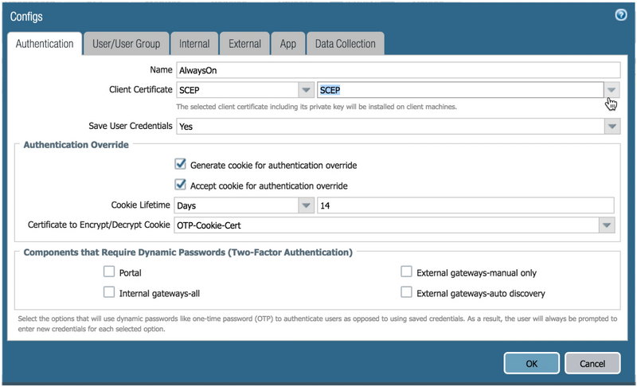Image resolution: width=637 pixels, height=387 pixels.
Task: Check Internal gateways-all option
Action: (109, 292)
